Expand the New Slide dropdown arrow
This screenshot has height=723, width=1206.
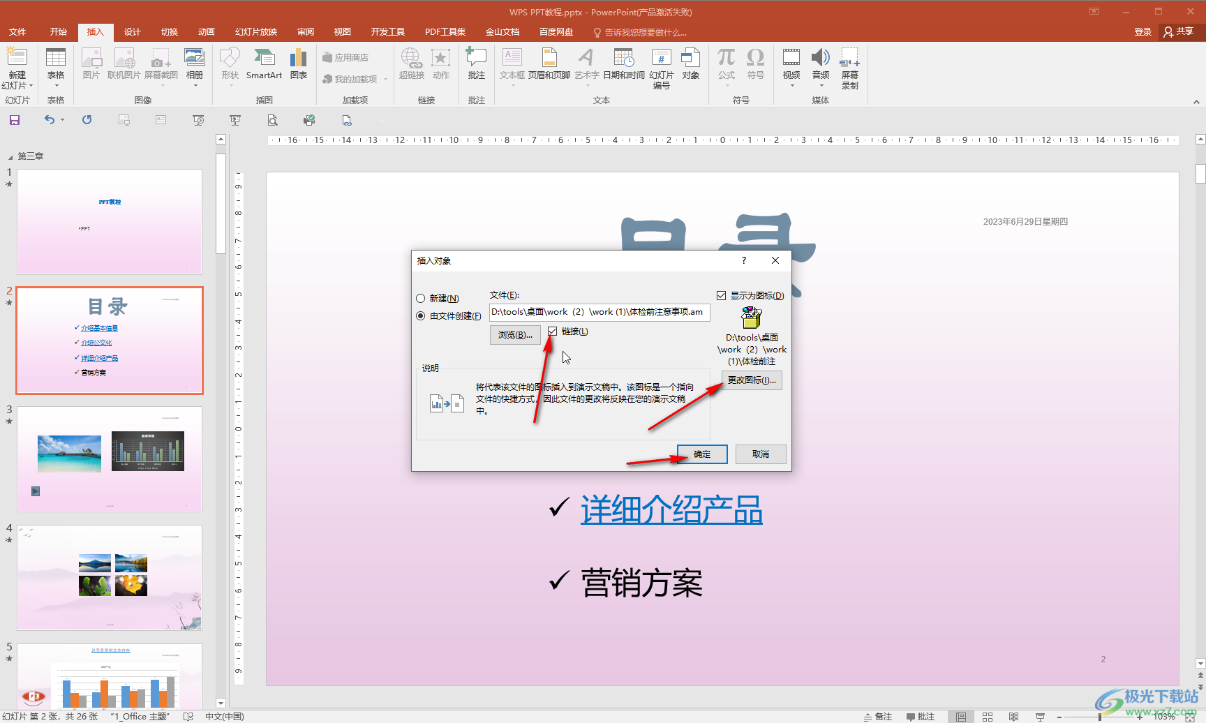click(31, 86)
